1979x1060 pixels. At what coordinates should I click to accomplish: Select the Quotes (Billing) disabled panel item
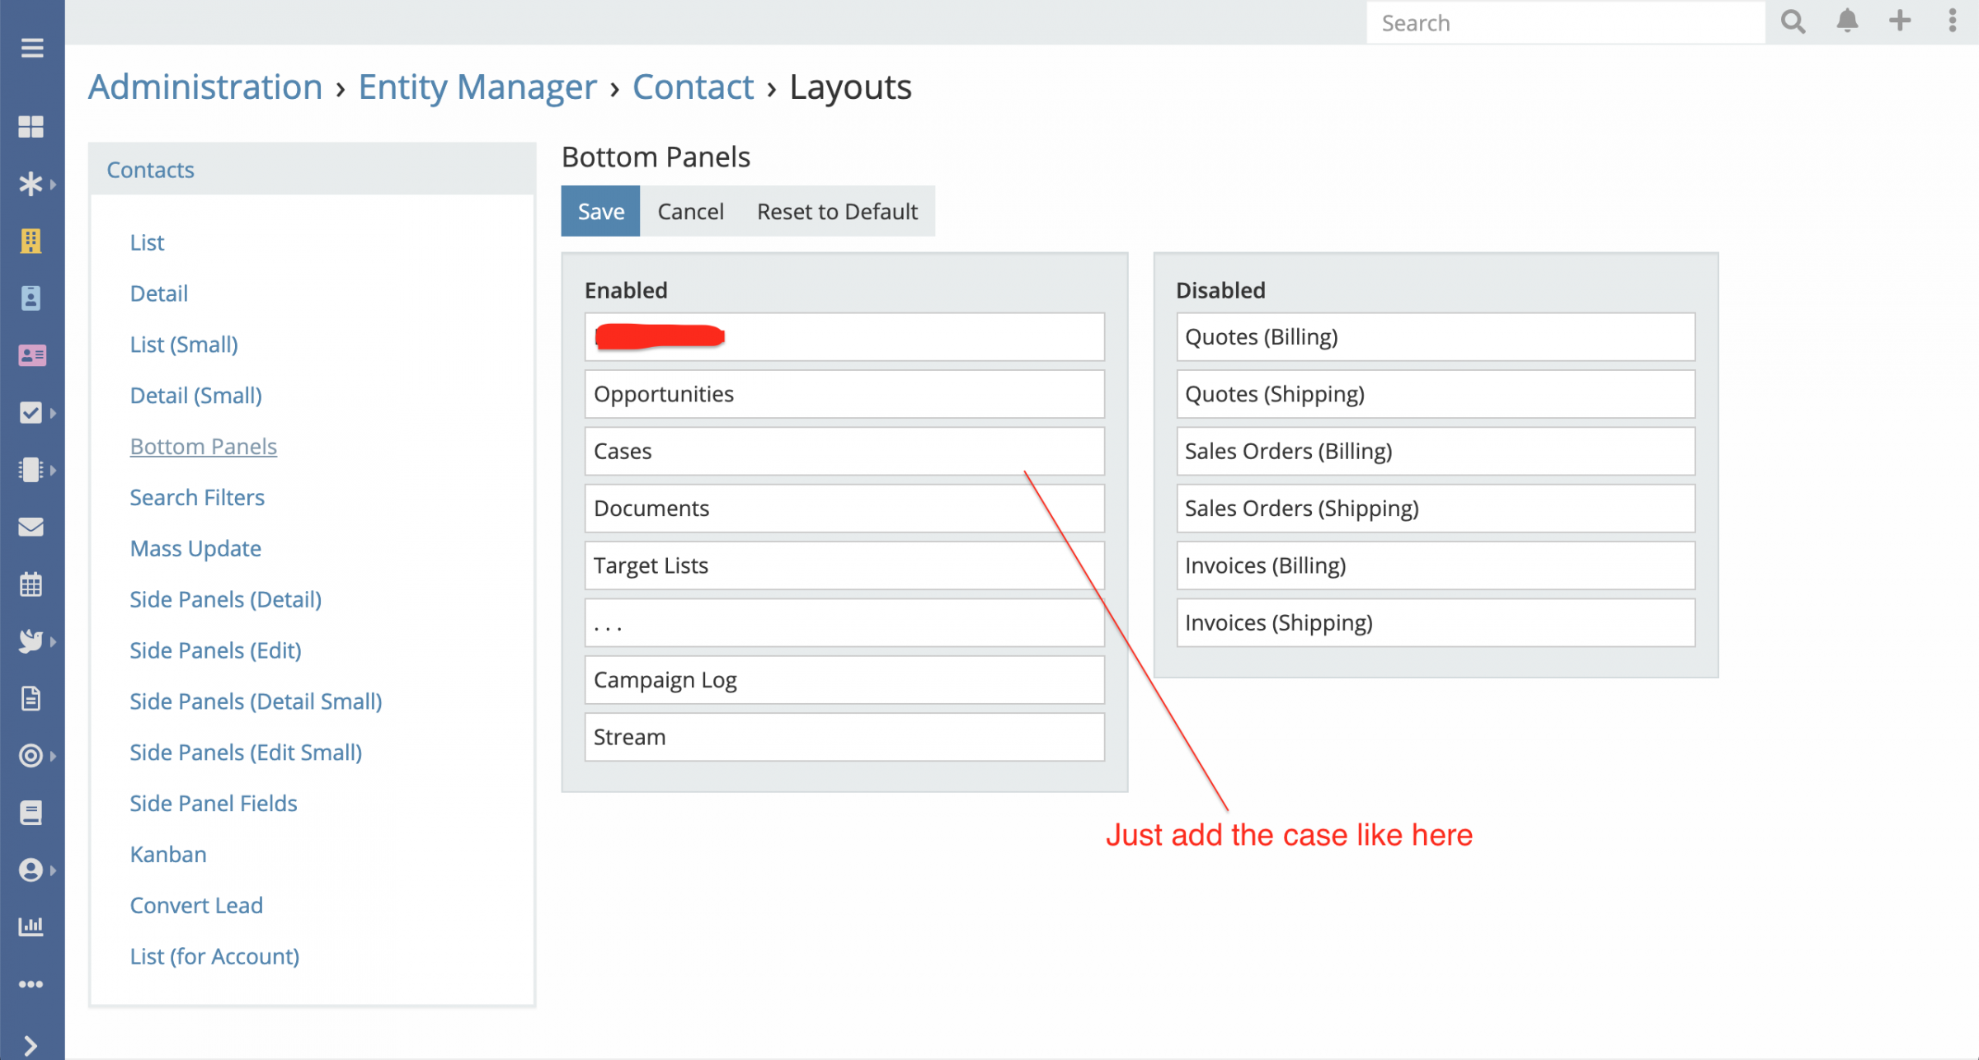pyautogui.click(x=1435, y=337)
